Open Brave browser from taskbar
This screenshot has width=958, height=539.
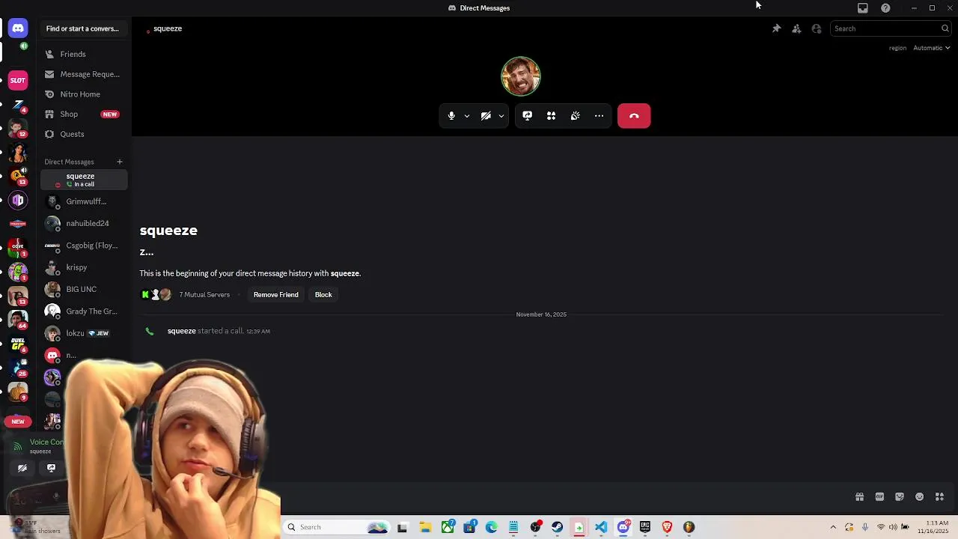click(667, 527)
